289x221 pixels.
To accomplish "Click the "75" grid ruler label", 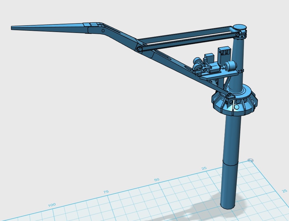I will point(106,192).
